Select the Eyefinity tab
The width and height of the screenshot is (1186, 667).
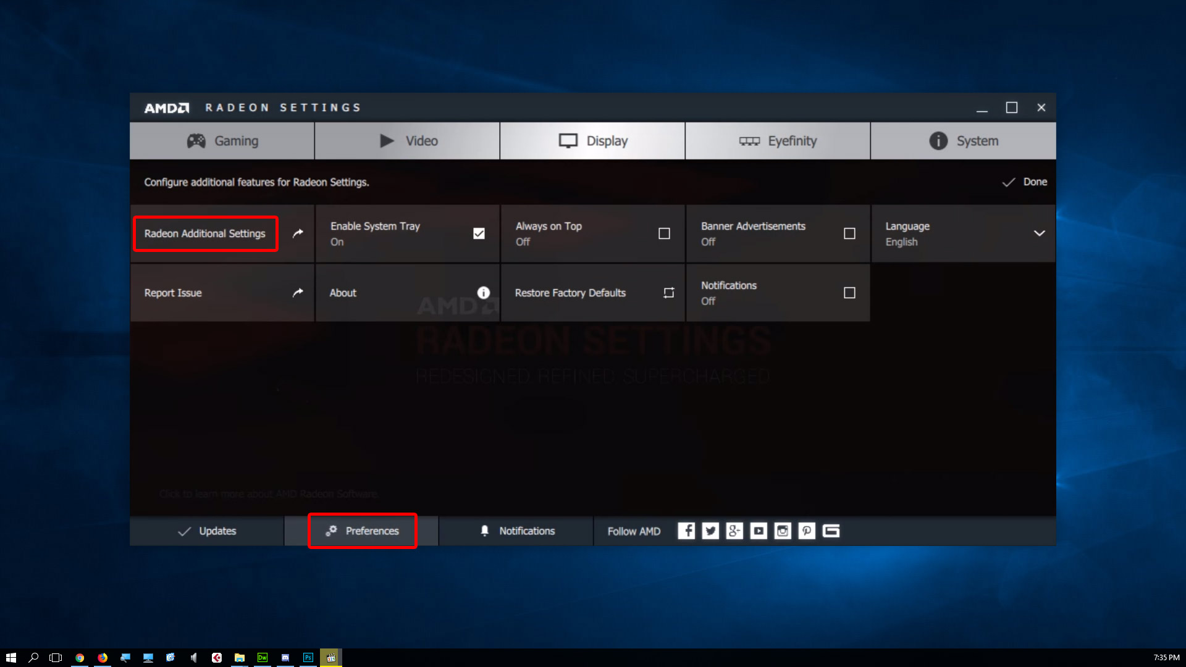tap(778, 141)
